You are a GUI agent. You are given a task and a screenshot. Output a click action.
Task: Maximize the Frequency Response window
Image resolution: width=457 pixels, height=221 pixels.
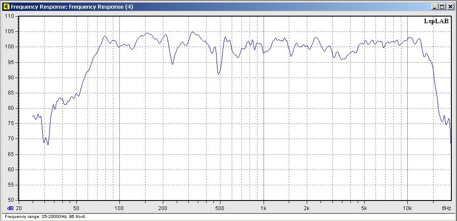point(442,7)
